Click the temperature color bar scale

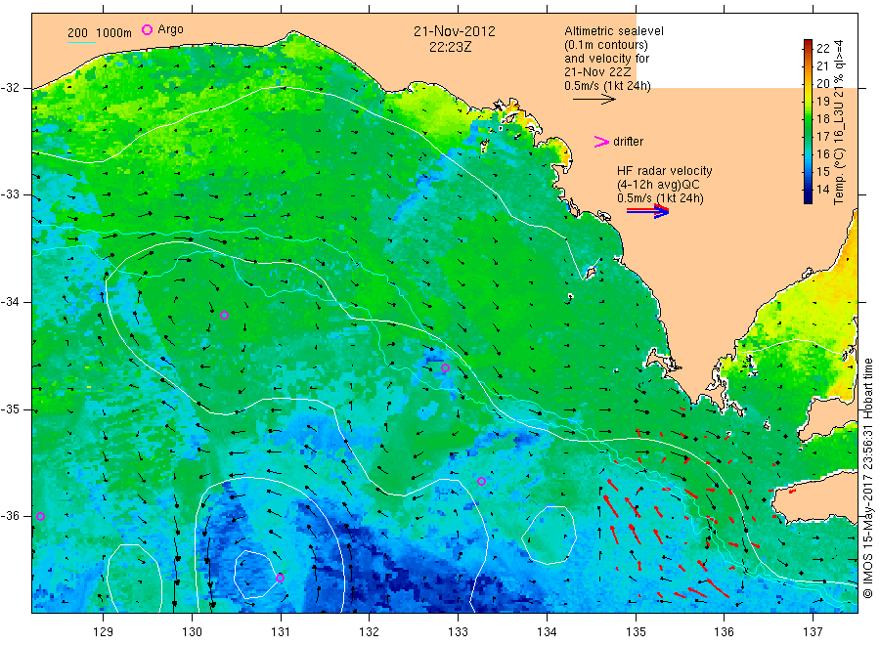pos(808,121)
